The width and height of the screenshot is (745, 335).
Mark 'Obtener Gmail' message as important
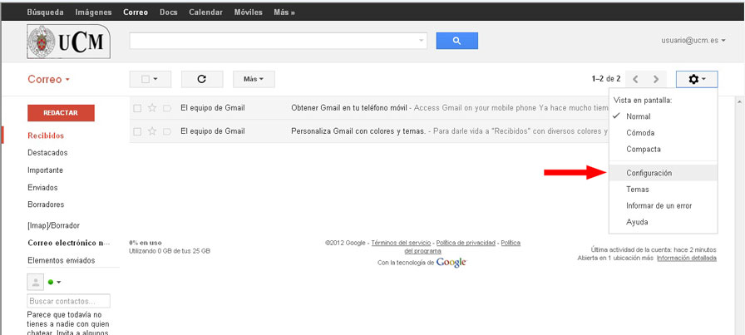(167, 108)
